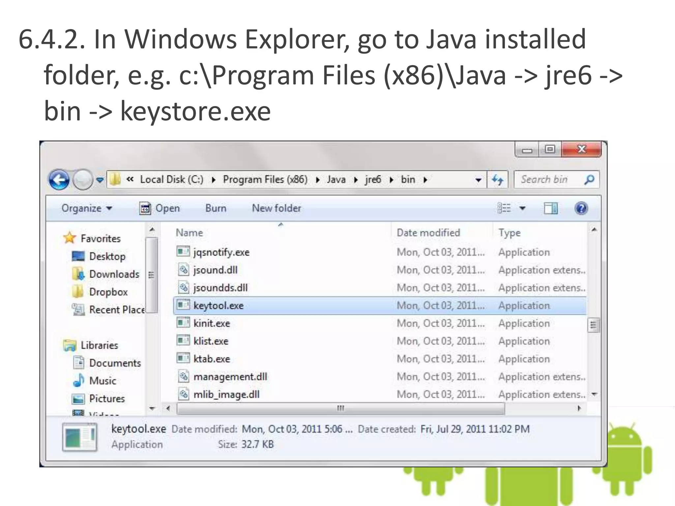This screenshot has height=506, width=675.
Task: Open Music library
Action: coord(103,381)
